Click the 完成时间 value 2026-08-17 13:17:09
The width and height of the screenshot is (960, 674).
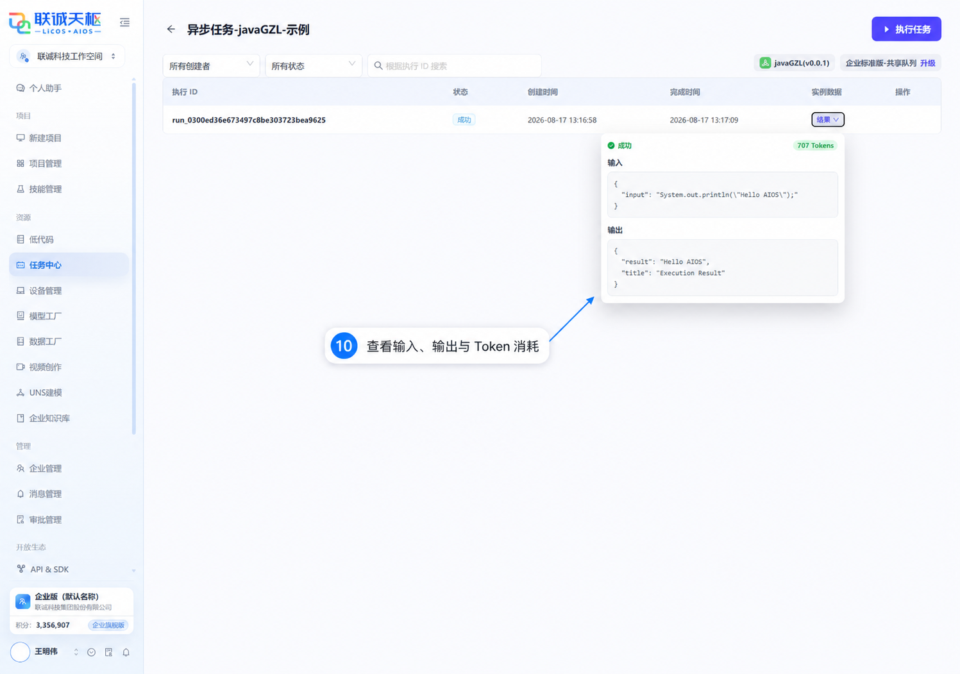(703, 120)
